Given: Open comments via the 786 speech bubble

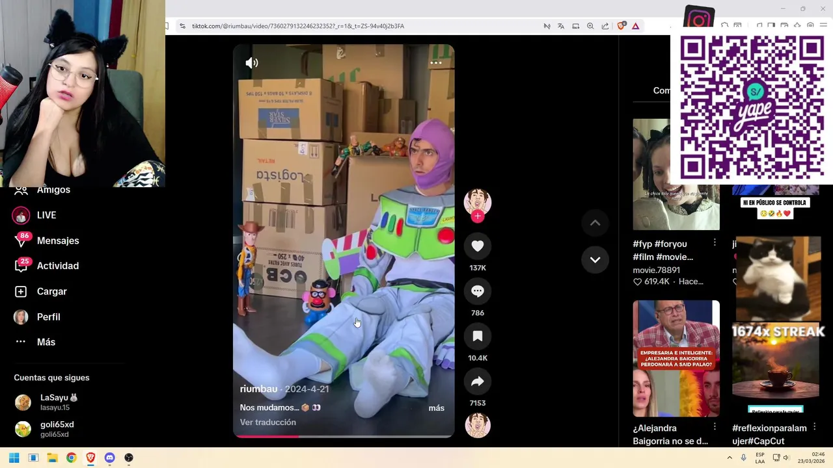Looking at the screenshot, I should point(478,291).
